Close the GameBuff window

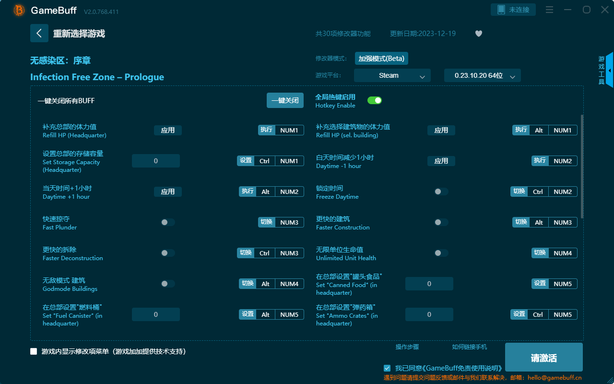[x=604, y=10]
